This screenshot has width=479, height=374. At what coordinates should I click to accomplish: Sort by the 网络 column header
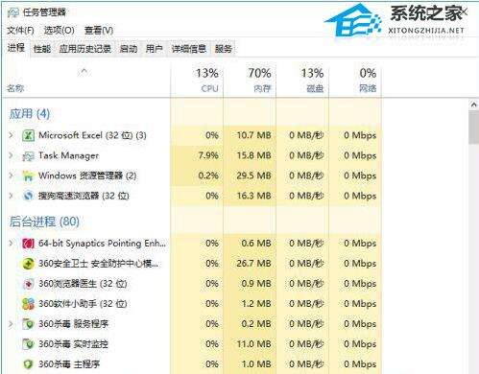[x=355, y=81]
